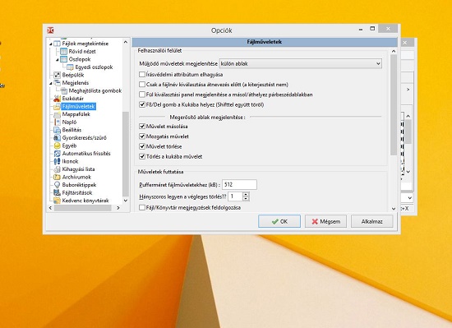The image size is (452, 328).
Task: Collapse the Megjelenés tree node
Action: 51,83
